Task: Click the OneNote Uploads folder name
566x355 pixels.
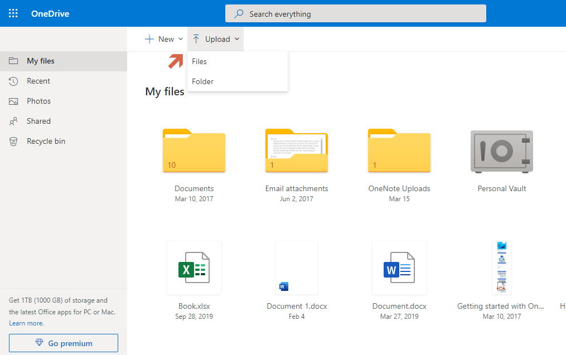Action: tap(399, 188)
